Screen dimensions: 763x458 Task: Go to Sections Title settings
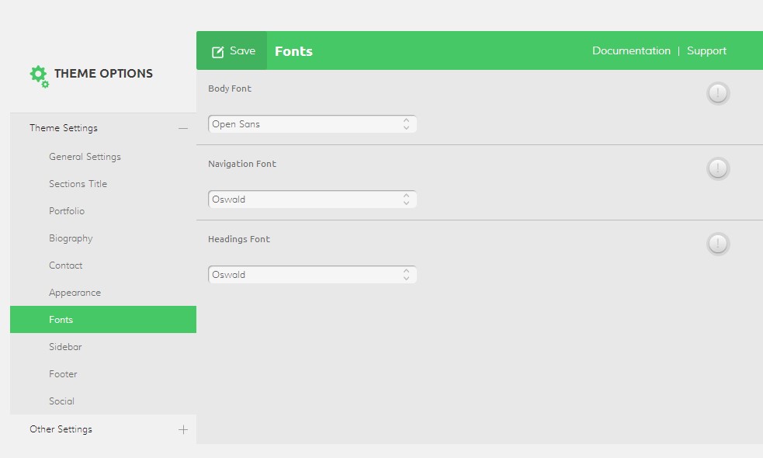(x=78, y=184)
